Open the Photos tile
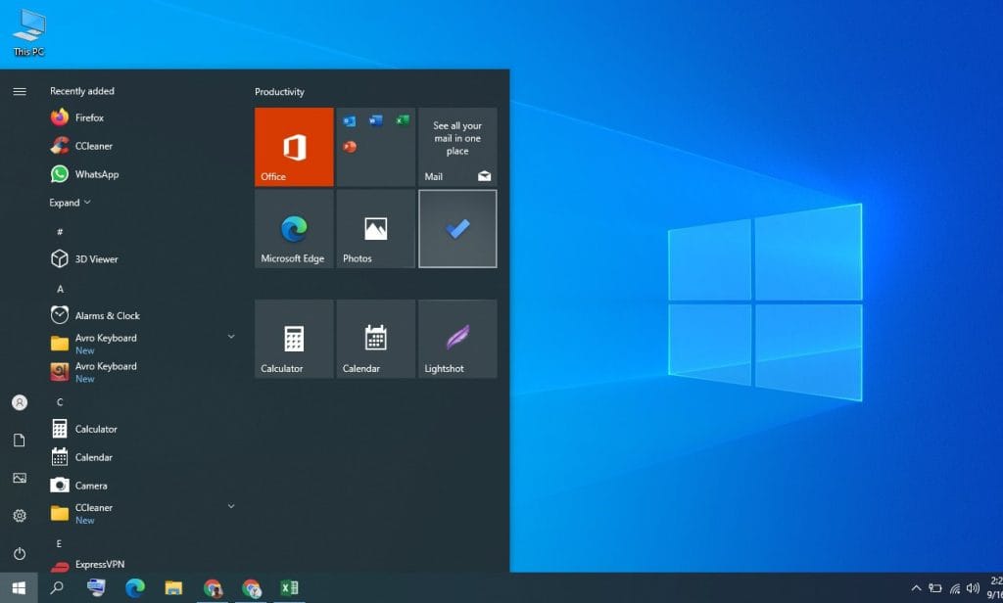Screen dimensions: 1003x603 click(x=376, y=228)
